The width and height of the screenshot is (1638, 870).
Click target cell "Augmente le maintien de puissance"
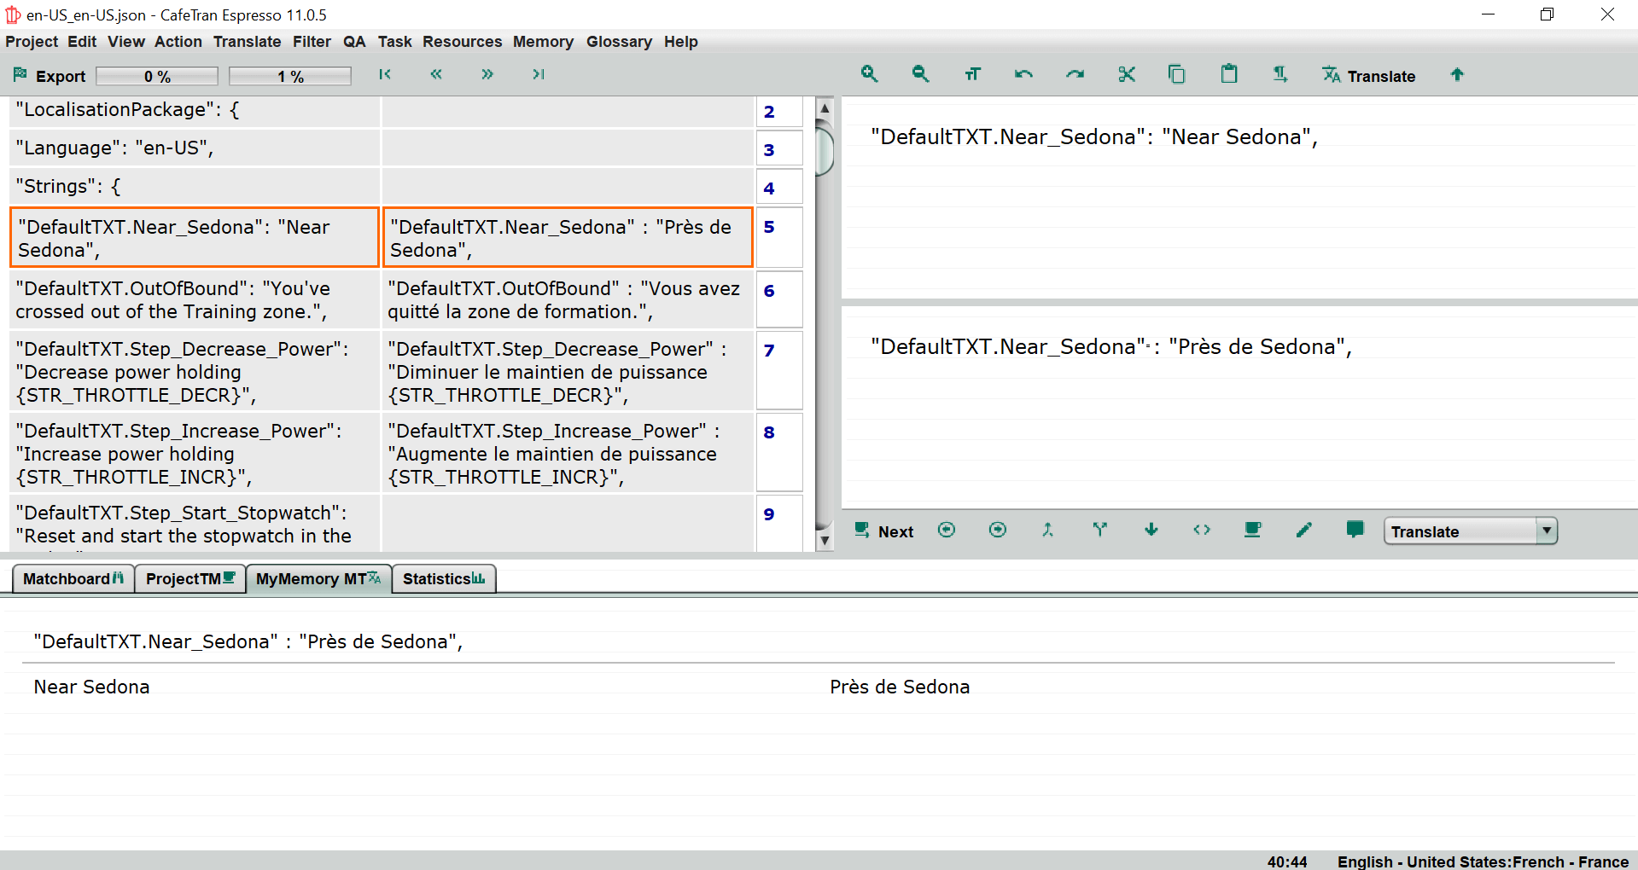[x=568, y=454]
